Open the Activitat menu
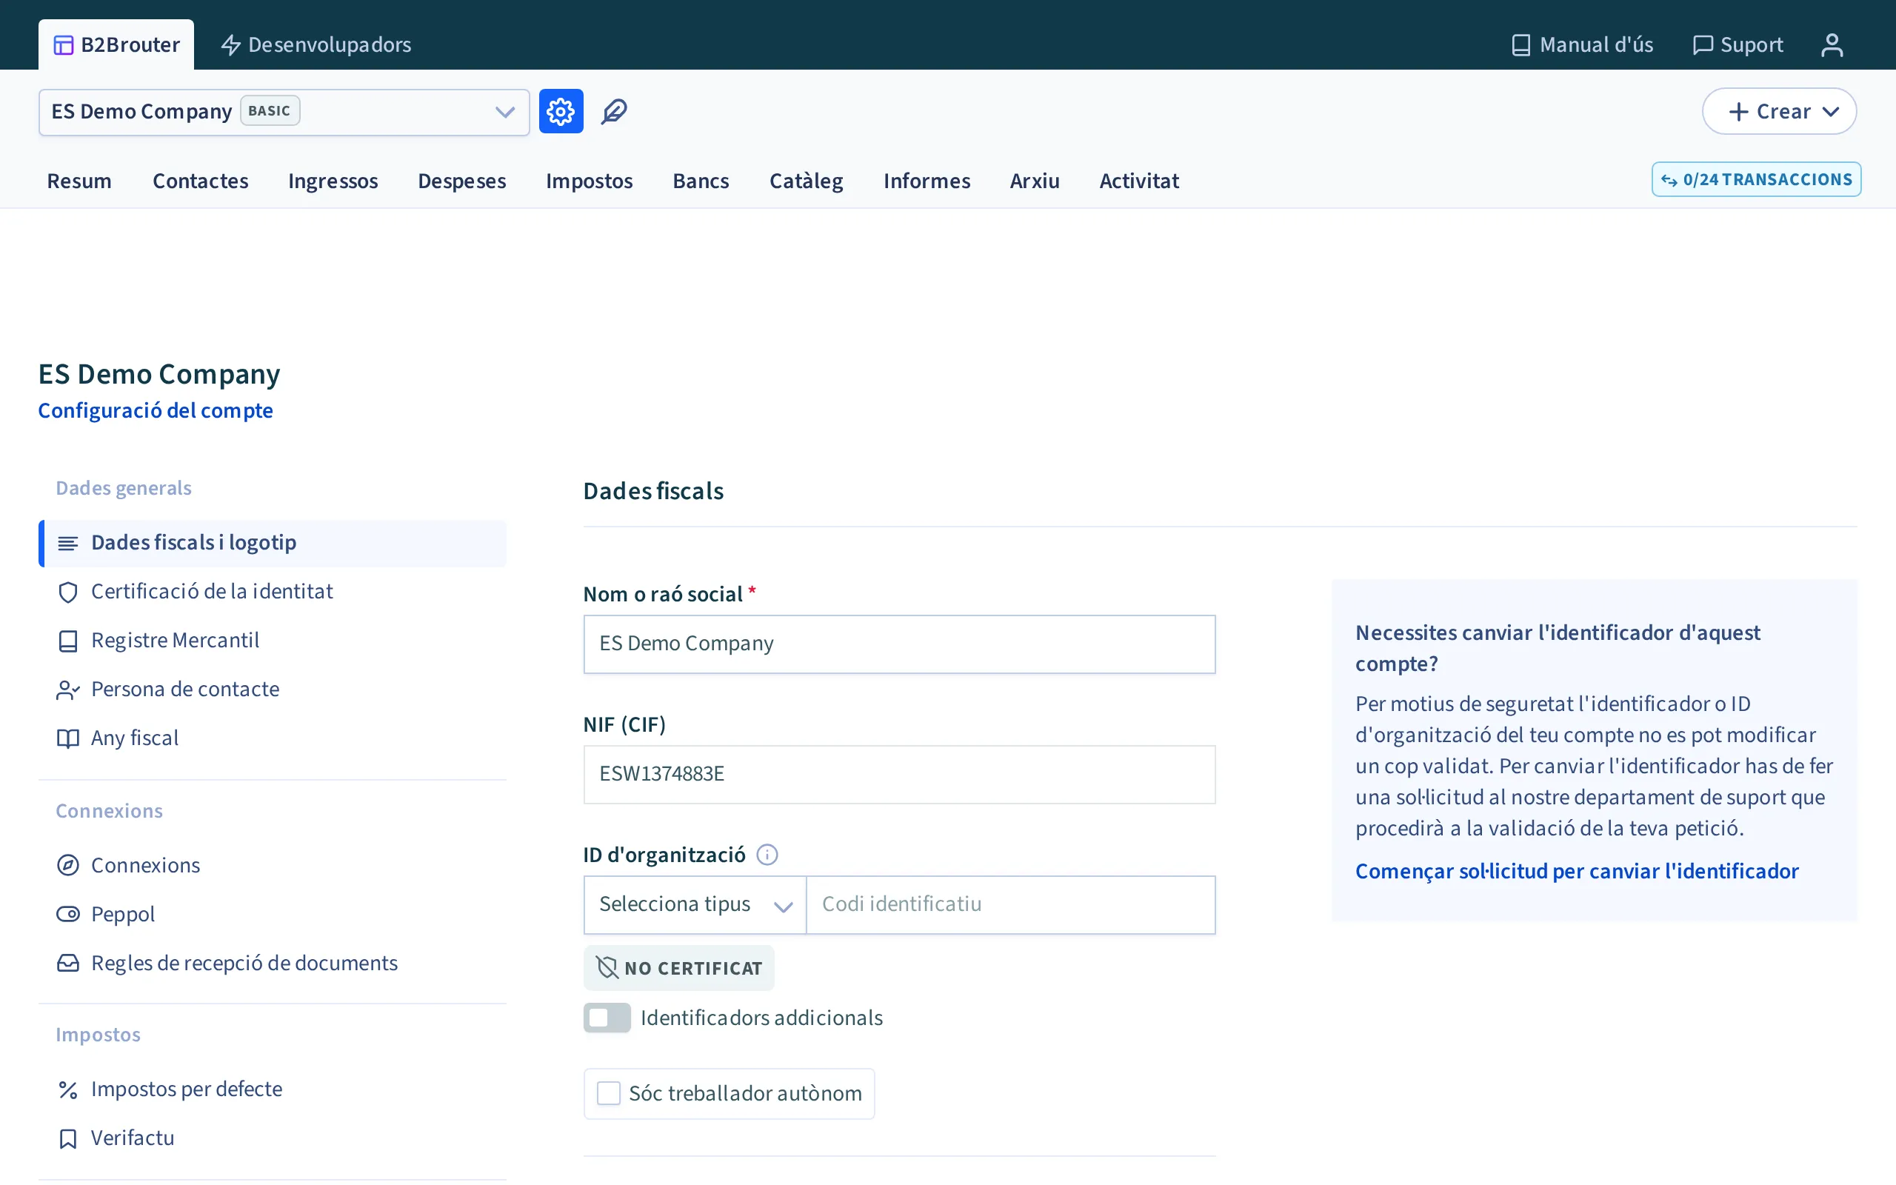 coord(1139,181)
